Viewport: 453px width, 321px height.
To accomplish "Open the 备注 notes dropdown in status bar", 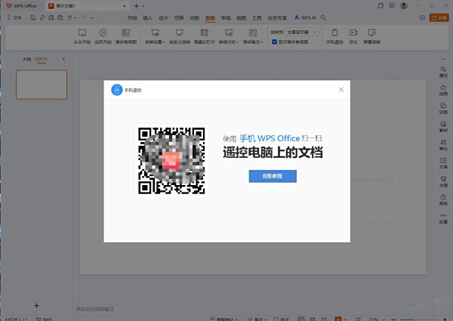I will tap(257, 319).
